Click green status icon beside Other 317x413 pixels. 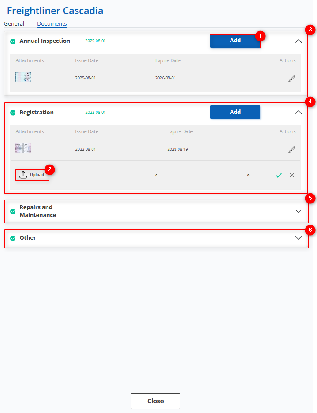pos(13,238)
